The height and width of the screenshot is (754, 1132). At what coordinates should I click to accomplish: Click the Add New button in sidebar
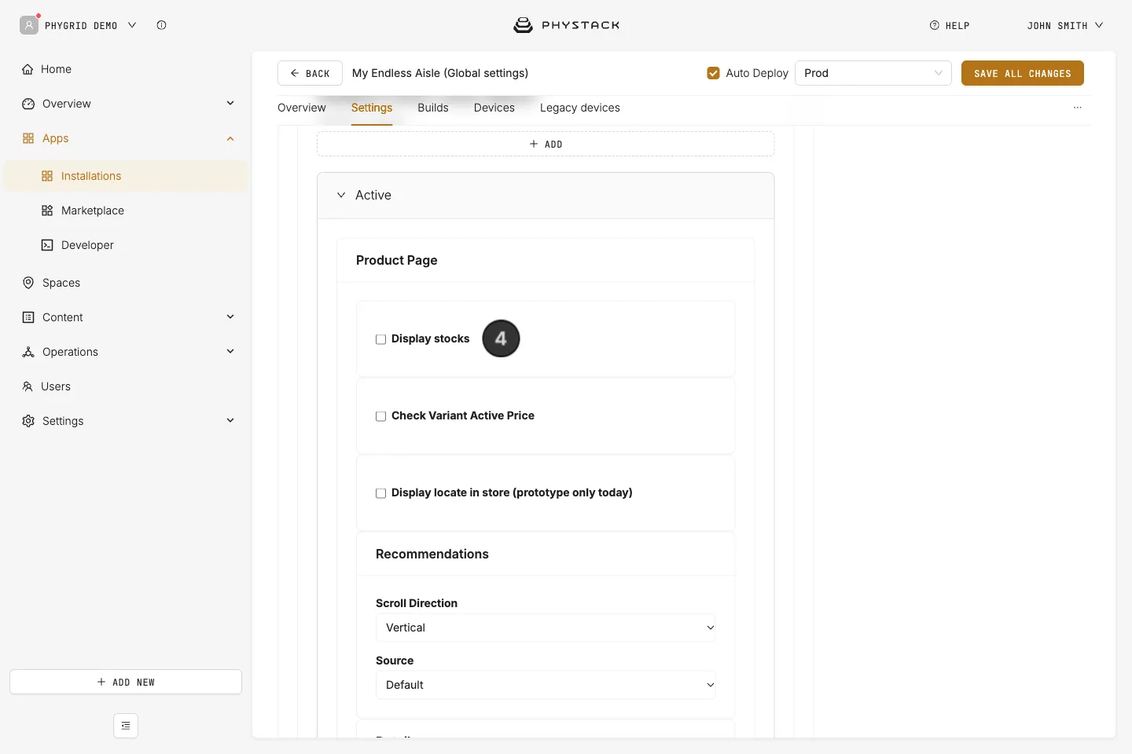pyautogui.click(x=126, y=682)
